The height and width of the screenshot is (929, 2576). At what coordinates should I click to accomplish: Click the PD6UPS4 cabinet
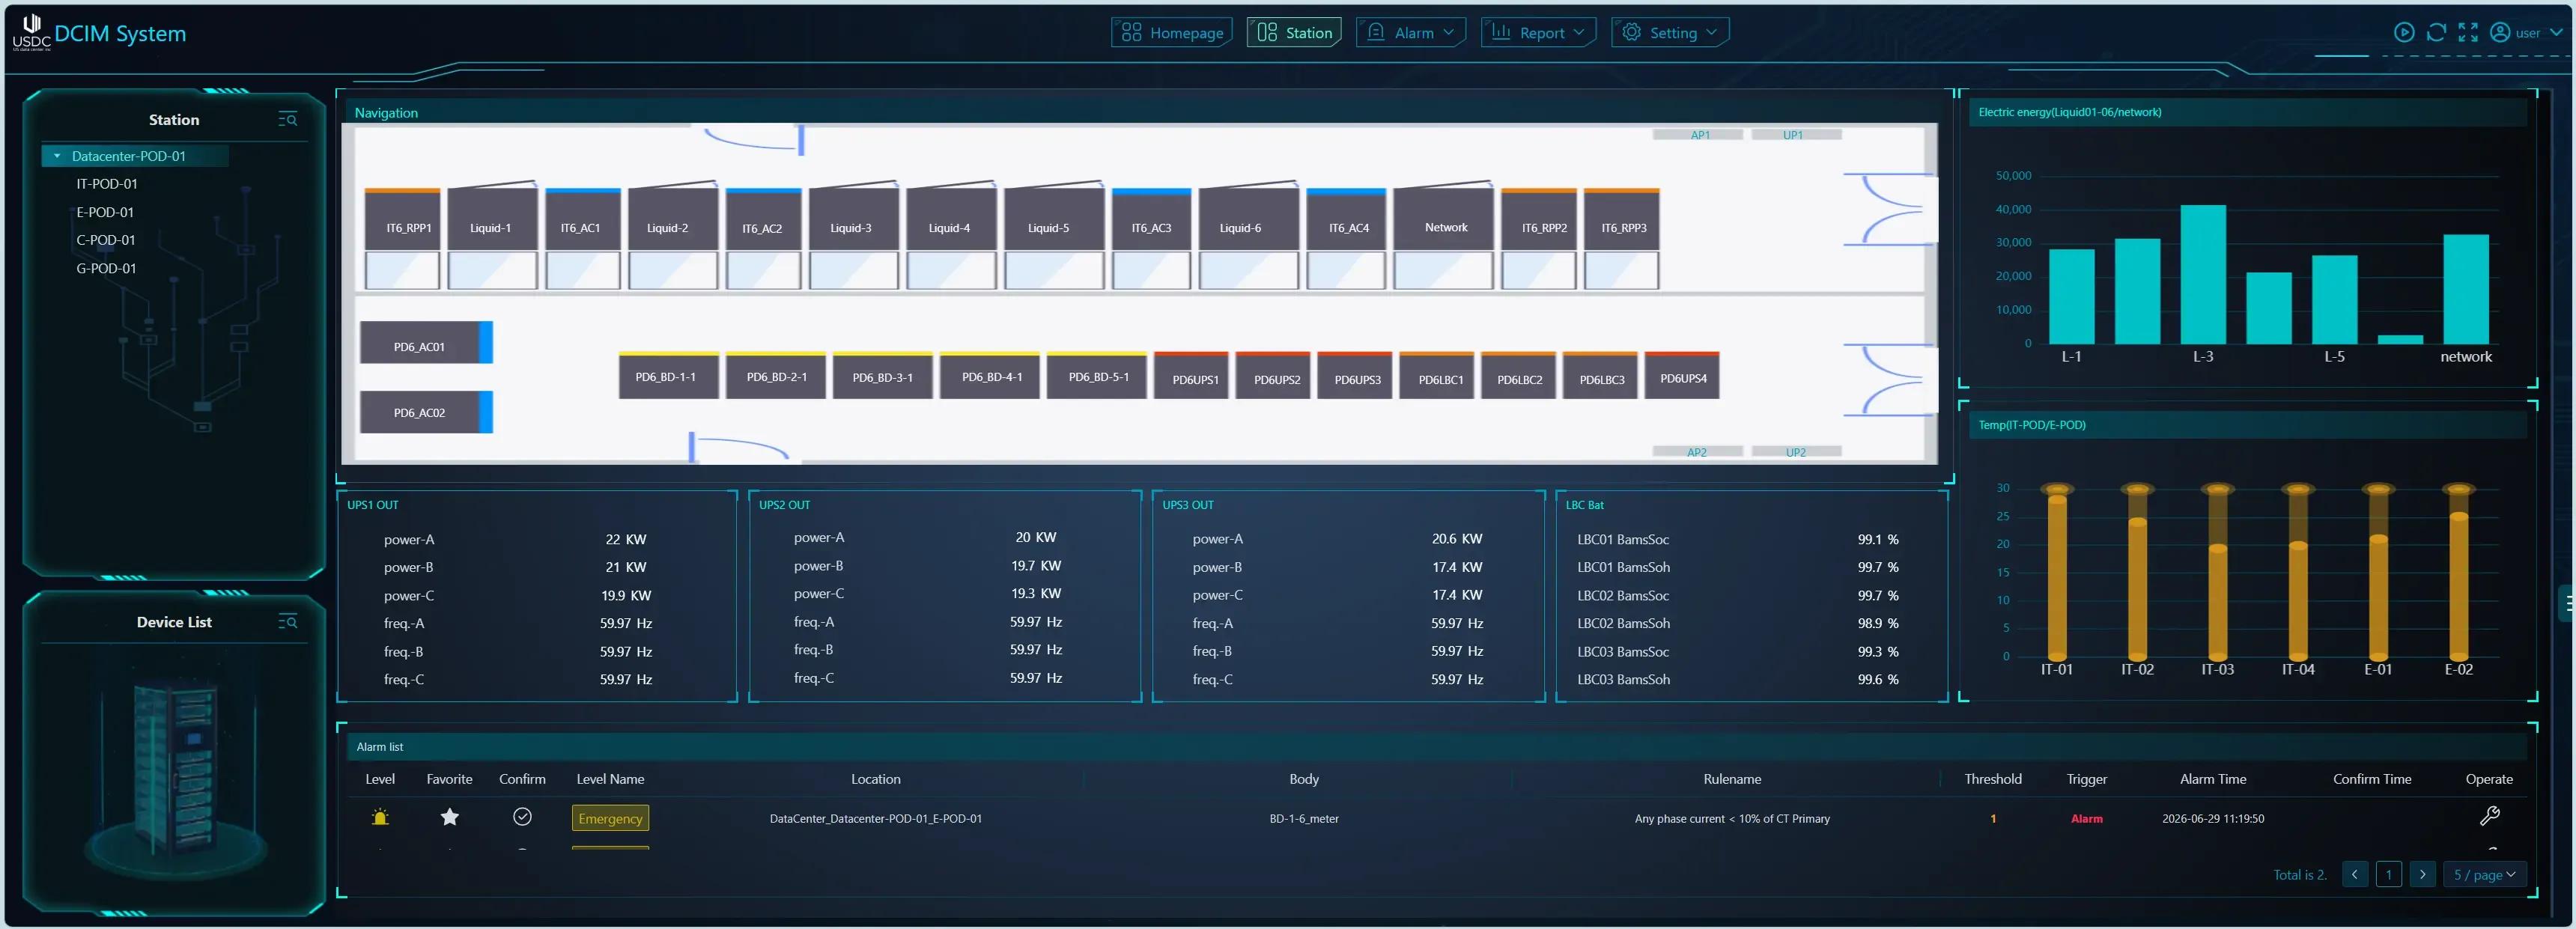coord(1683,376)
